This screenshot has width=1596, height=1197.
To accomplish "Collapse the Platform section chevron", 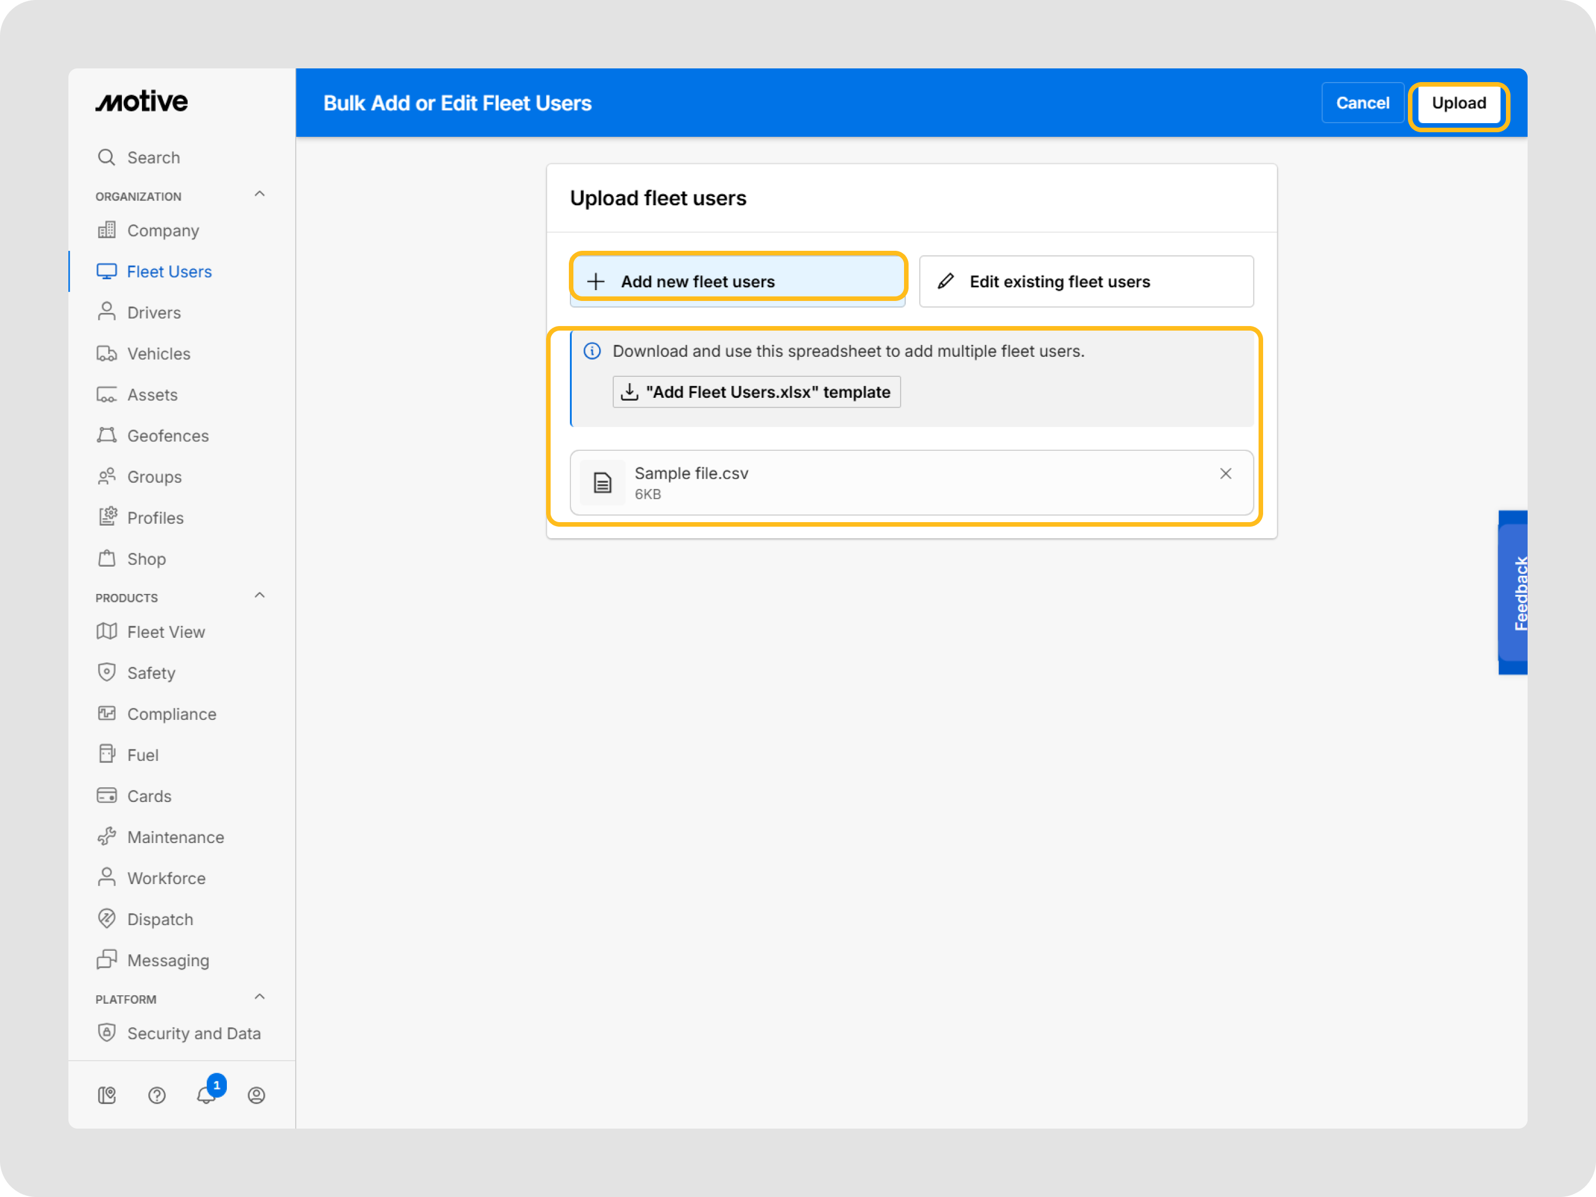I will point(260,997).
